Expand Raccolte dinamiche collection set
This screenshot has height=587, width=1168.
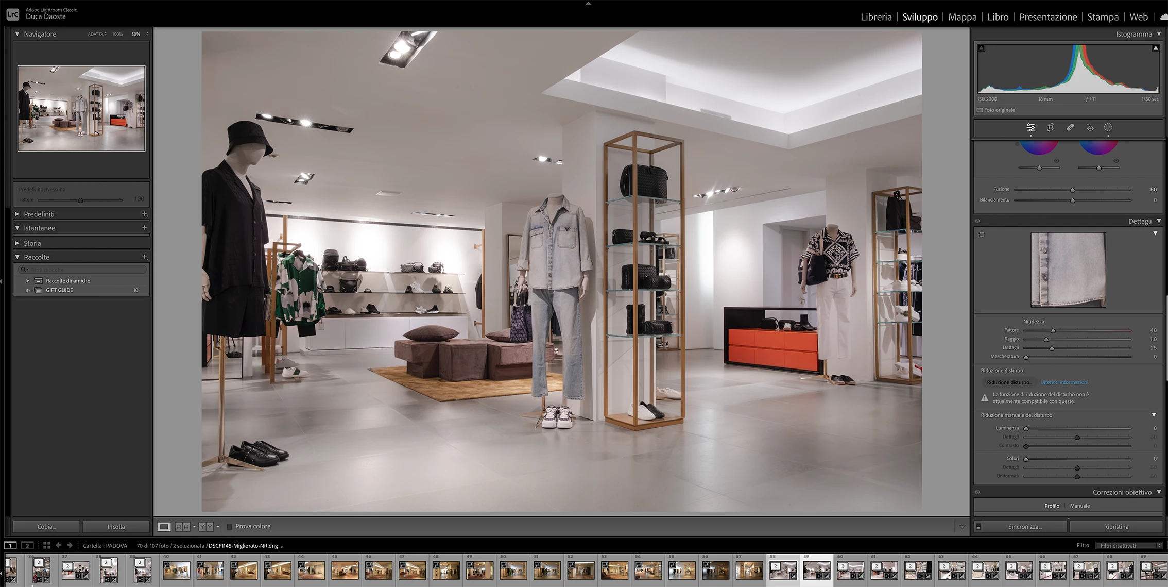click(x=28, y=281)
